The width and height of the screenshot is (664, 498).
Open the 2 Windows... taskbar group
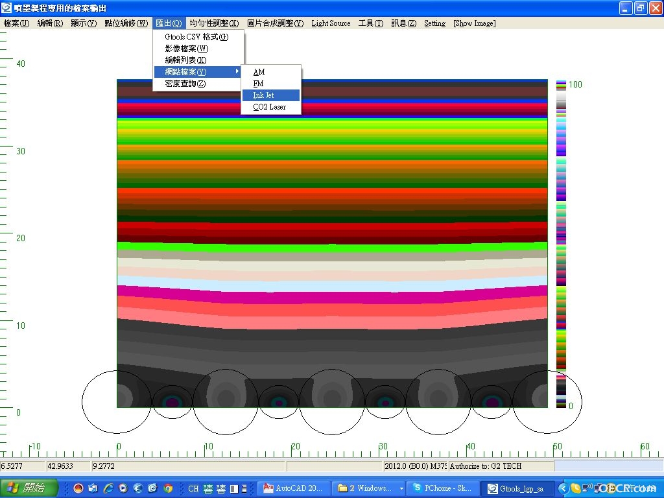point(368,488)
